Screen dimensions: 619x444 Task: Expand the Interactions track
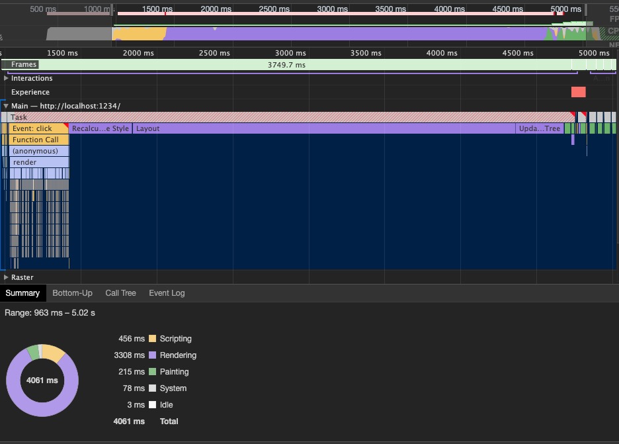pos(6,78)
